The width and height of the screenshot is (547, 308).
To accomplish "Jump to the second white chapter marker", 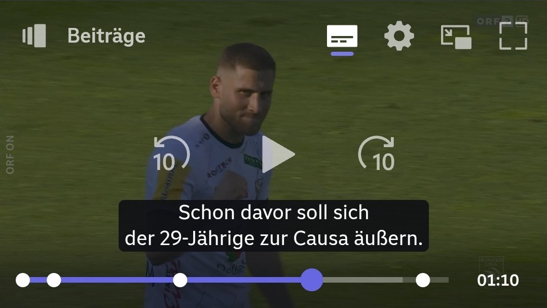I will coord(54,280).
